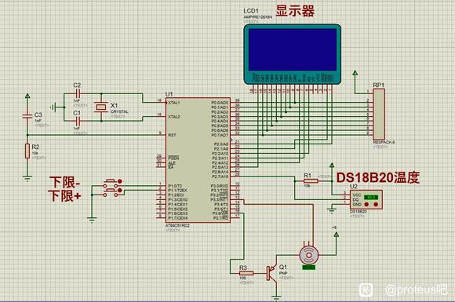Click the Q1 PNP transistor symbol
Image resolution: width=455 pixels, height=302 pixels.
coord(272,273)
